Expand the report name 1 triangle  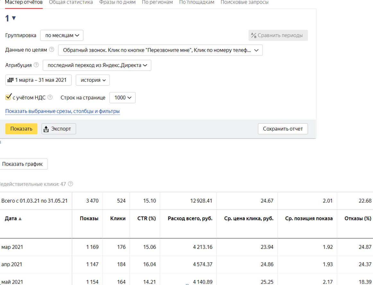(14, 18)
